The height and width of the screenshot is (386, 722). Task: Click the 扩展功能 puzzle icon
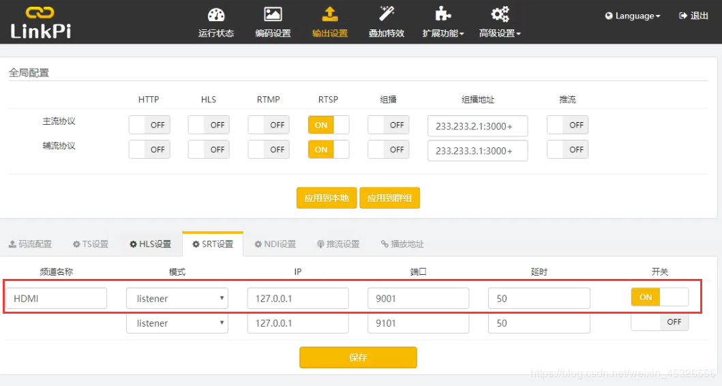pyautogui.click(x=443, y=14)
